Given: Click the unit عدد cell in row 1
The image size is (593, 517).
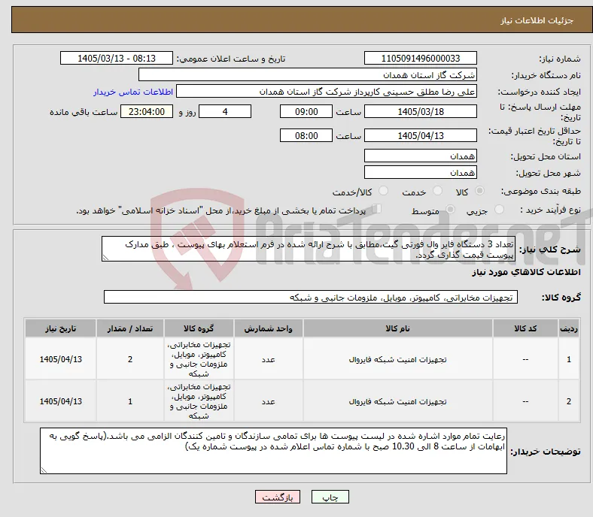Looking at the screenshot, I should coord(268,359).
